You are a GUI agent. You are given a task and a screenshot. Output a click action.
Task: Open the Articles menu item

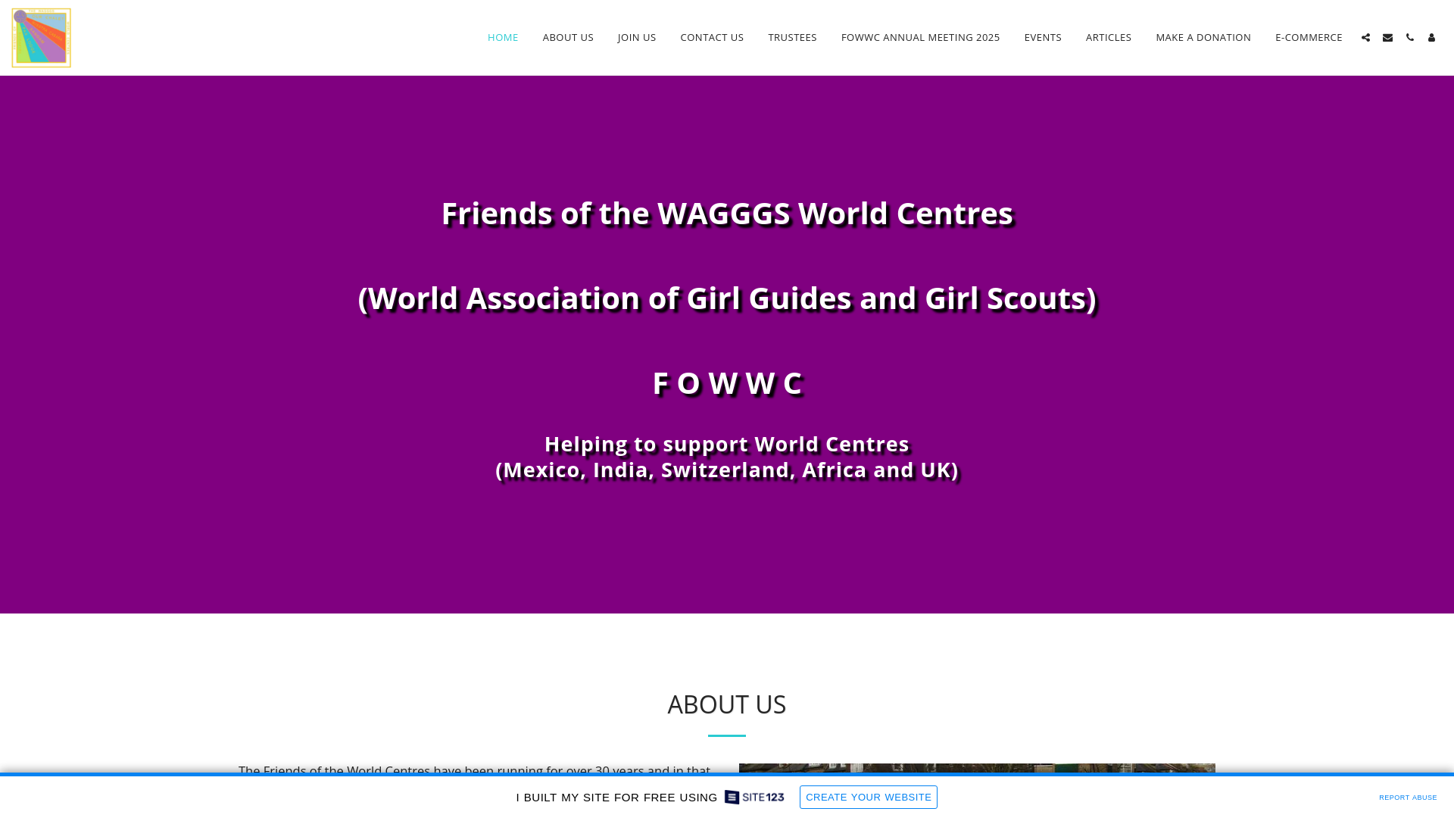pos(1109,37)
